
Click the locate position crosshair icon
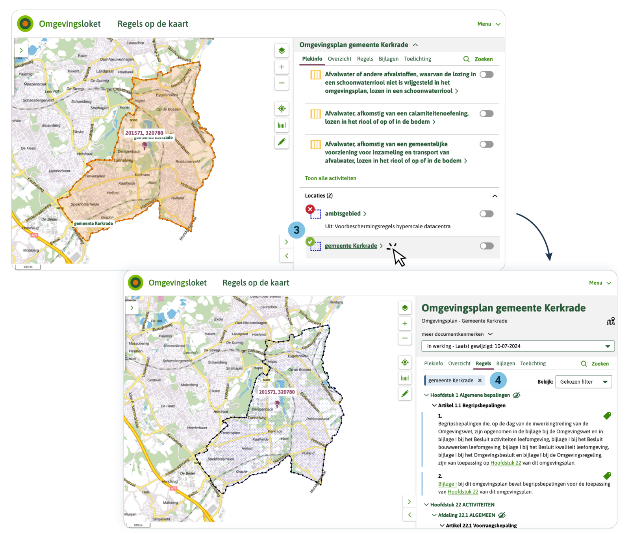(x=282, y=109)
